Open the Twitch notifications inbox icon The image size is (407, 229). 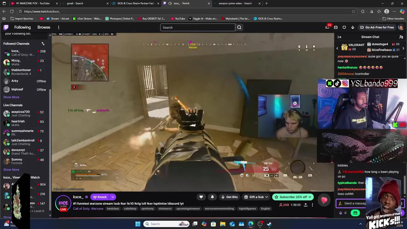pyautogui.click(x=336, y=27)
